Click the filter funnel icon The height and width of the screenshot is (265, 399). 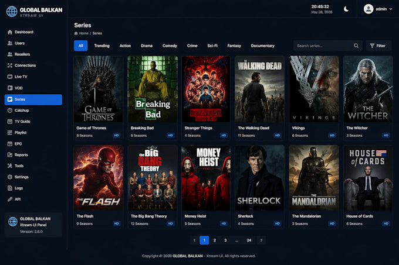tap(372, 46)
